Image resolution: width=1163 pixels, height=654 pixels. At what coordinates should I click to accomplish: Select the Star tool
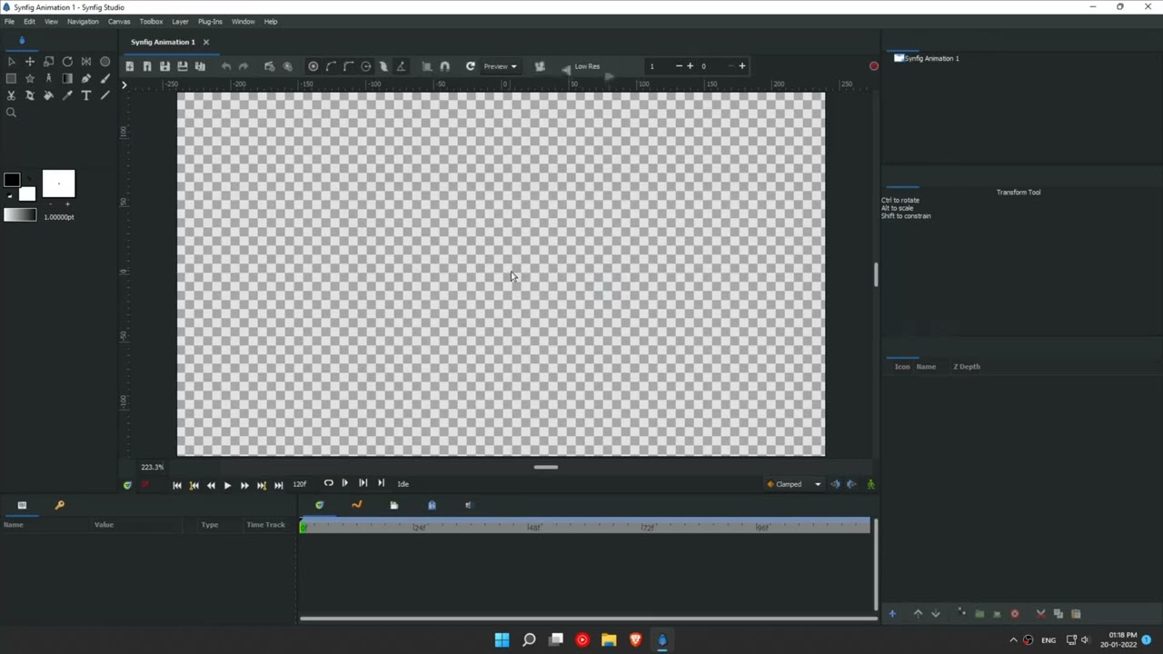pos(30,79)
